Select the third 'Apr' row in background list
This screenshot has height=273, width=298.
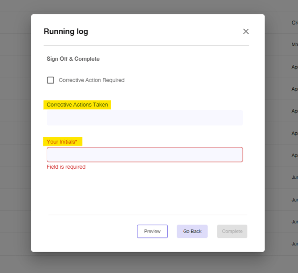(x=294, y=111)
